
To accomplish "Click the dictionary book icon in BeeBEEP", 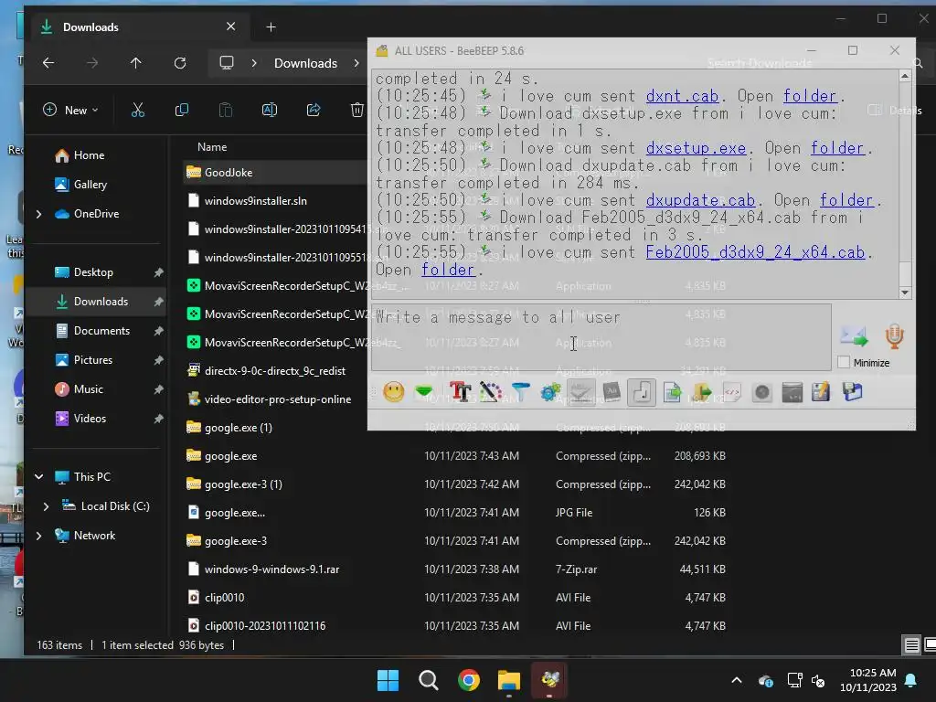I will click(x=612, y=392).
